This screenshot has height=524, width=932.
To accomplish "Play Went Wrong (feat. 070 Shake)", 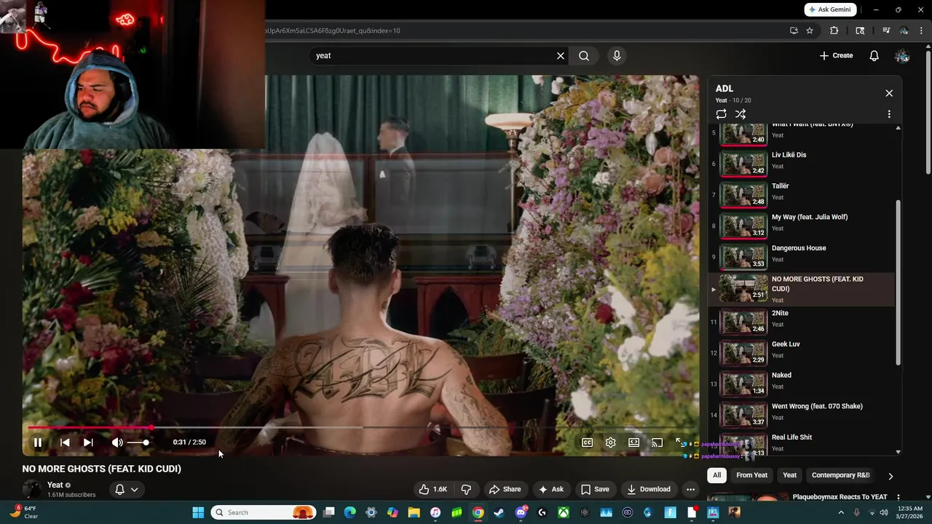I will (801, 415).
